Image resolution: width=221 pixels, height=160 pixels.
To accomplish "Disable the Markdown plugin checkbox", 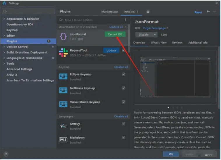I will 123,138.
